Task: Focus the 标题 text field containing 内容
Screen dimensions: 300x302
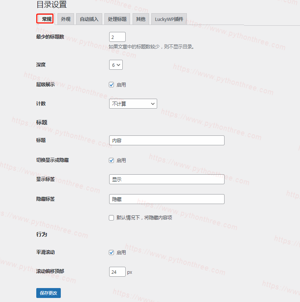Action: coord(167,141)
